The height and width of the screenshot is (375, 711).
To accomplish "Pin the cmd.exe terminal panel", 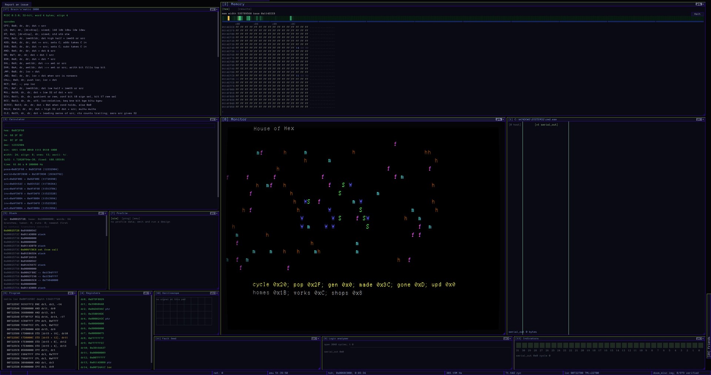I will click(x=698, y=120).
